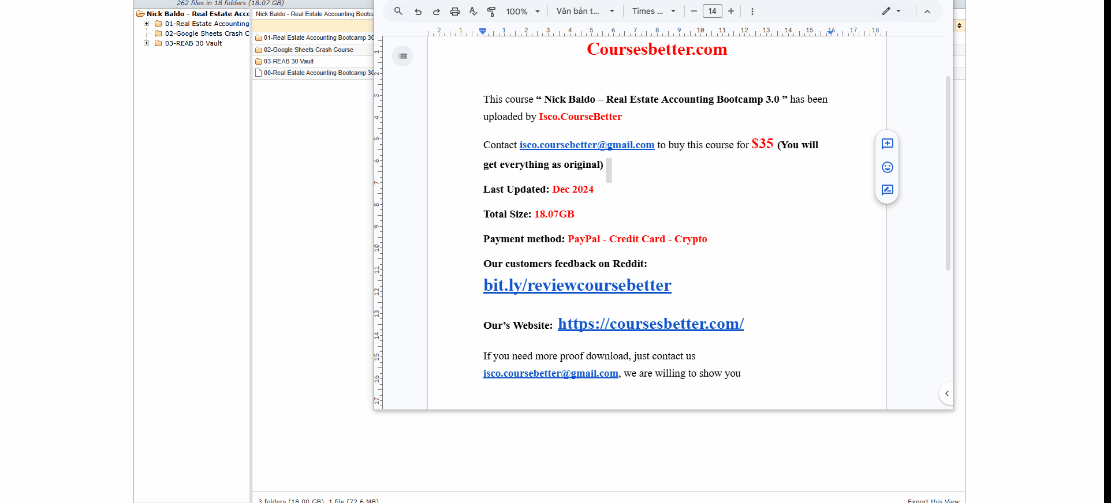Expand the 03-REAB 30 Vault tree node

click(x=147, y=43)
